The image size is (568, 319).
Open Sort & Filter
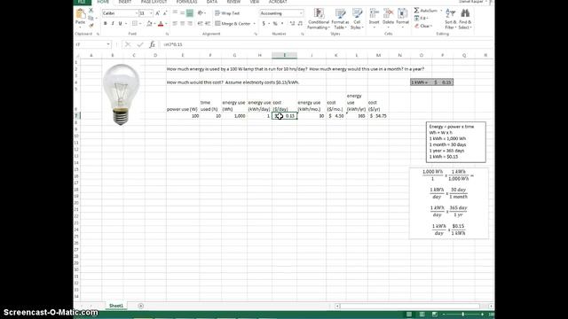(x=450, y=19)
